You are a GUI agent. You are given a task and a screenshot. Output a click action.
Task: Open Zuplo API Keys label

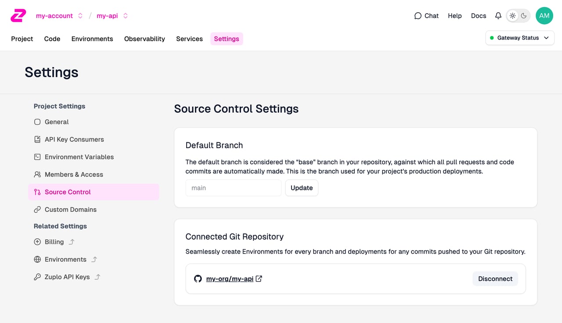[67, 277]
